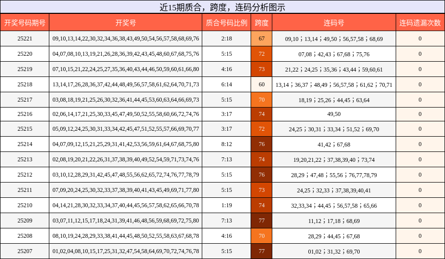Click winning numbers starting 02,06,14,17,21
The image size is (445, 259).
point(126,114)
